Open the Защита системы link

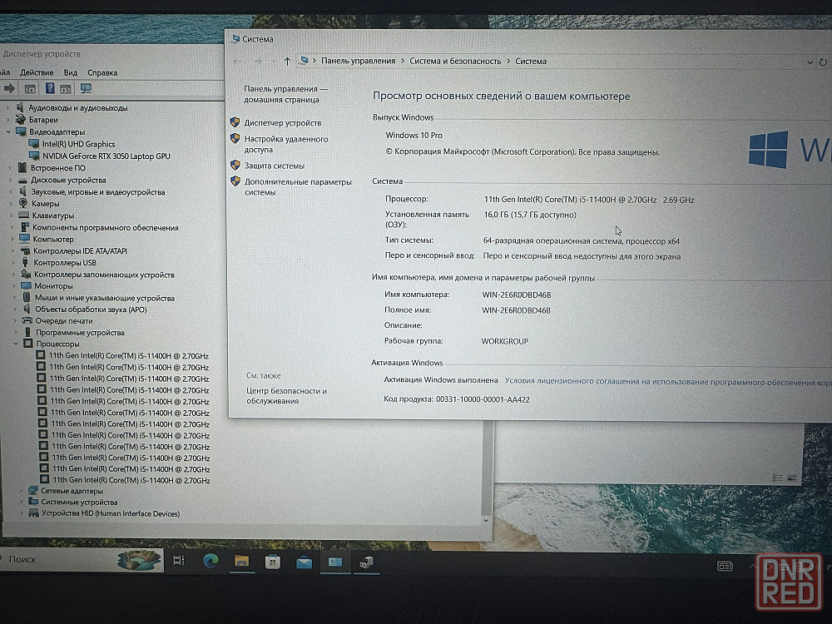(275, 166)
